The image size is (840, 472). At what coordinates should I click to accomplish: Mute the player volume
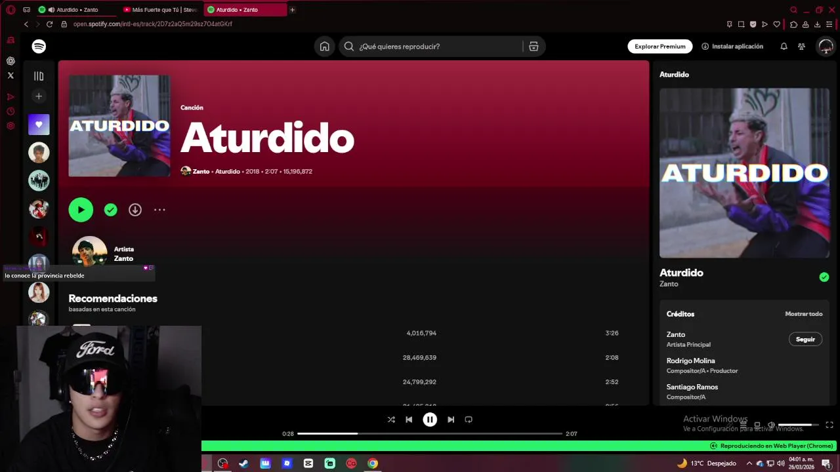click(771, 425)
